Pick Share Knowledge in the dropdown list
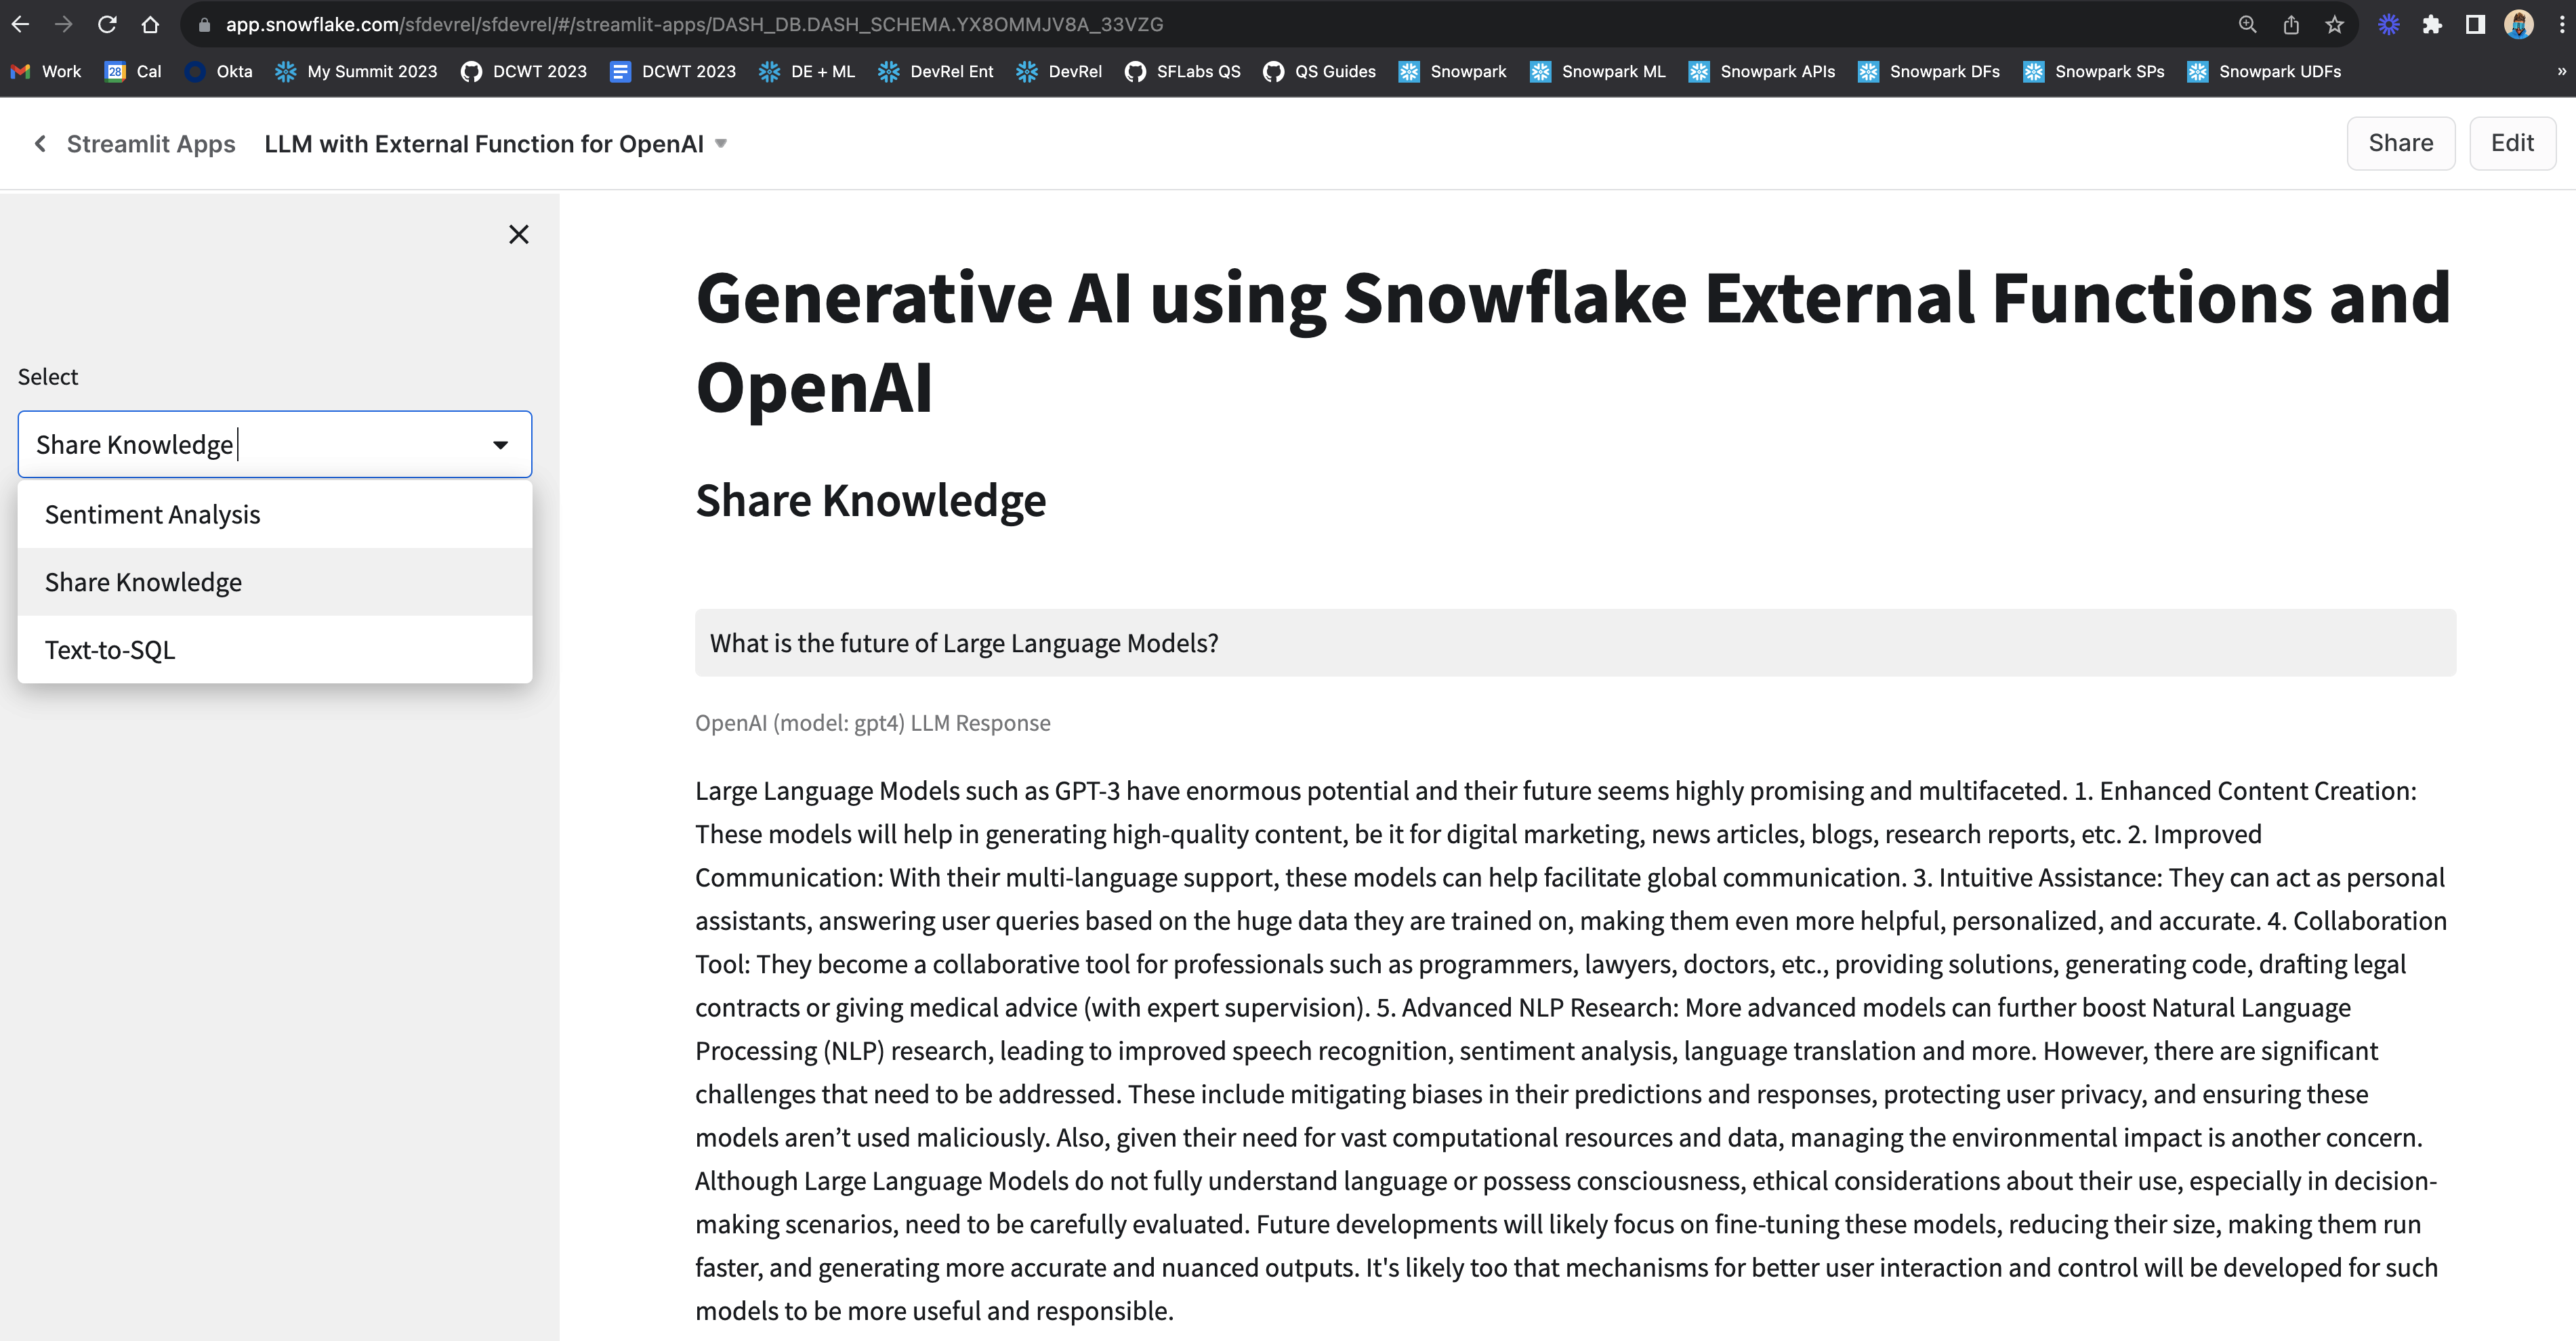The height and width of the screenshot is (1341, 2576). point(143,582)
